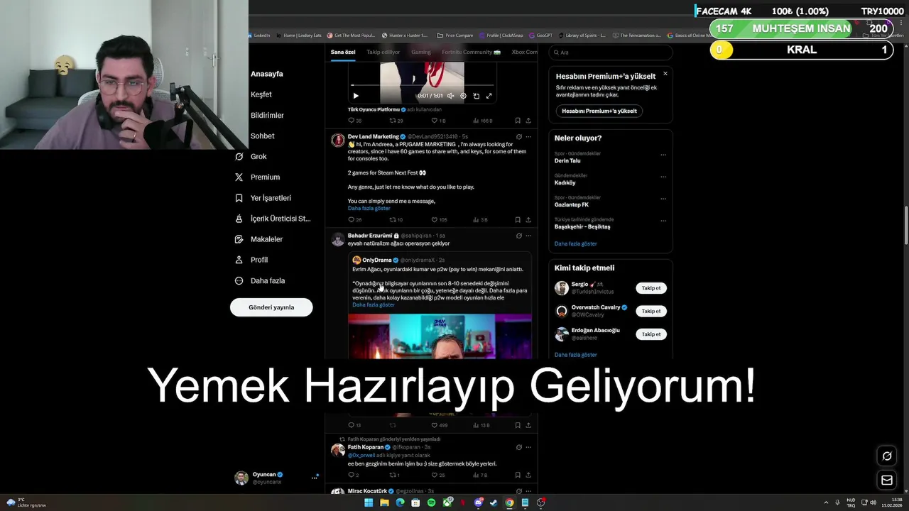Open Spotify from taskbar

(x=432, y=502)
